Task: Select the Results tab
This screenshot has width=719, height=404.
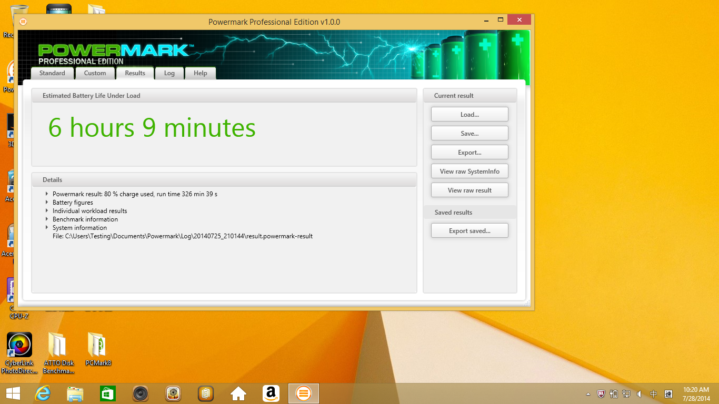Action: click(x=135, y=73)
